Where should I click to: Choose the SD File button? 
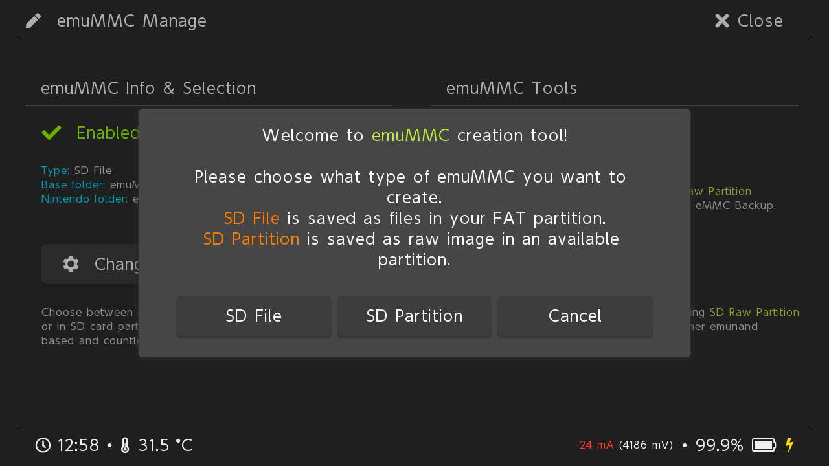click(x=254, y=316)
